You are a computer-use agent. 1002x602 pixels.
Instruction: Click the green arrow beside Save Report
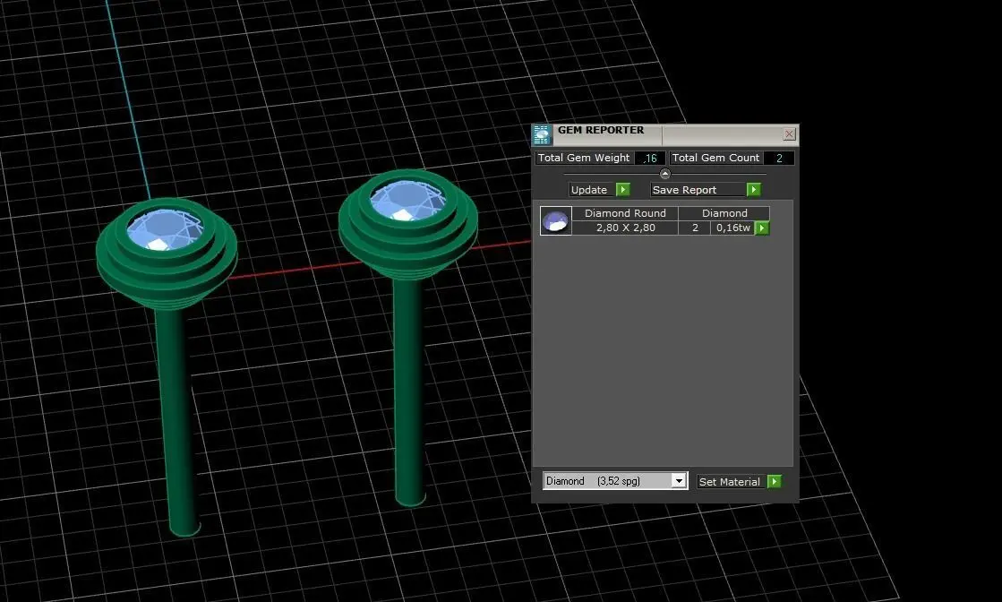pos(754,190)
